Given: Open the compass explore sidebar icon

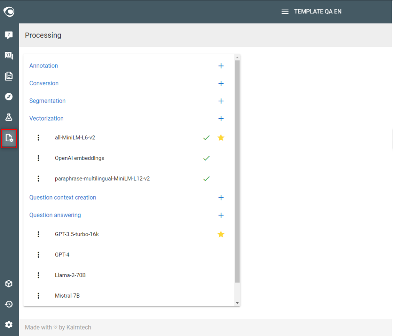Looking at the screenshot, I should [x=9, y=96].
